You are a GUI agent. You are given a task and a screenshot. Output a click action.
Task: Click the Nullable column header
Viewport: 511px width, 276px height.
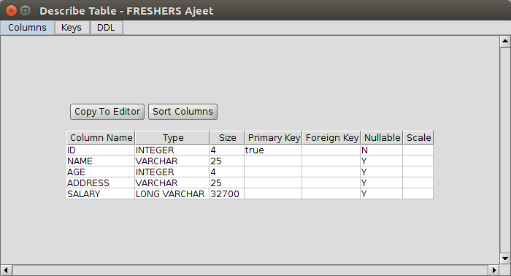[x=382, y=138]
